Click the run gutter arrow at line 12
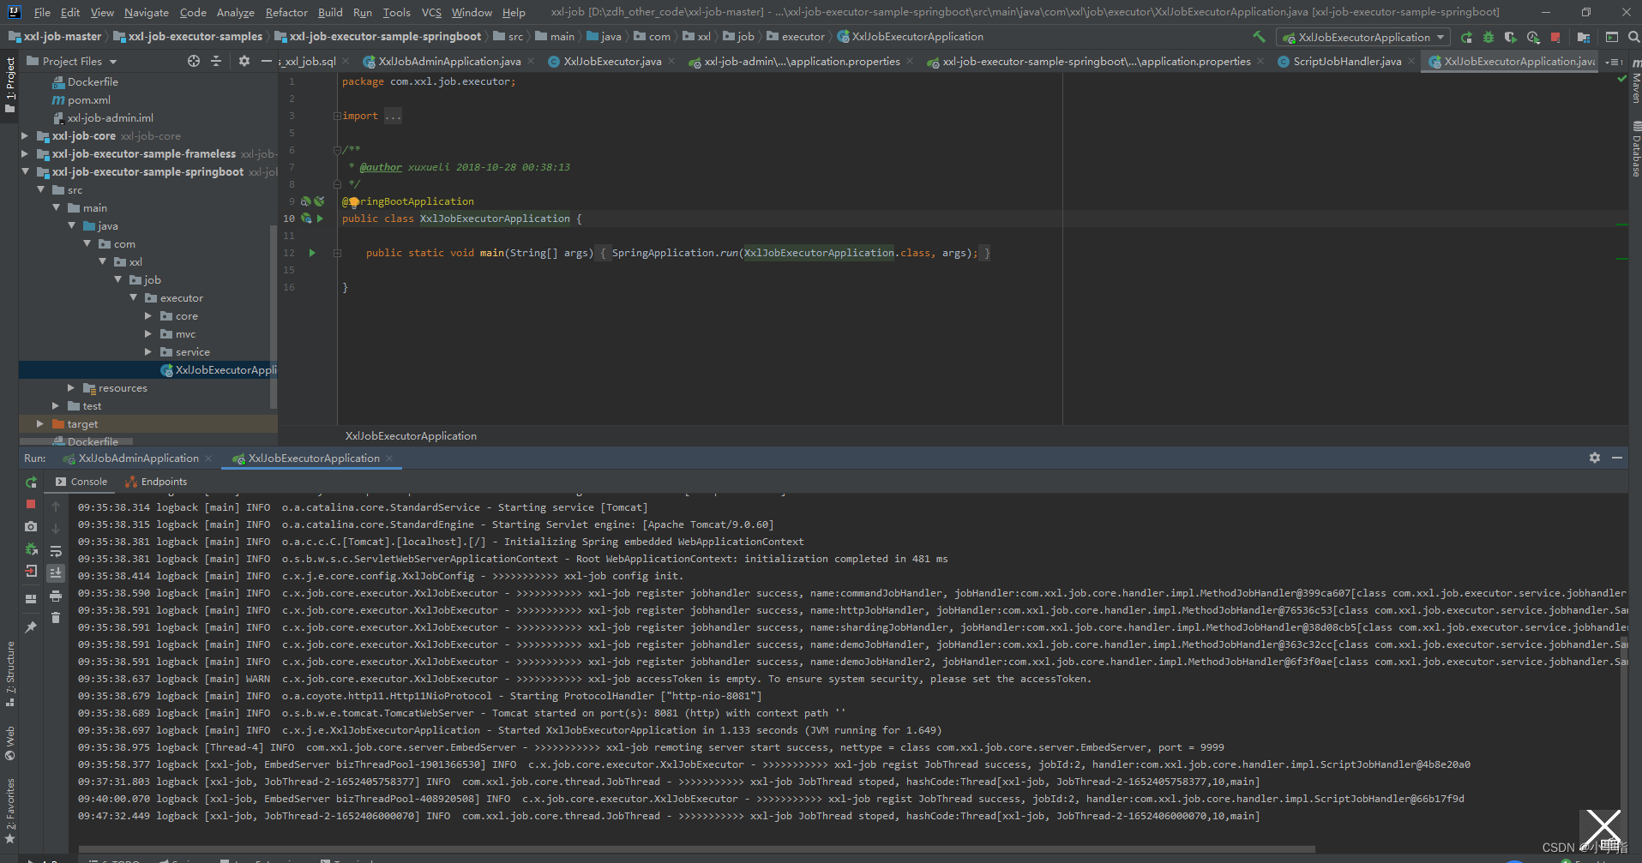 (x=312, y=253)
